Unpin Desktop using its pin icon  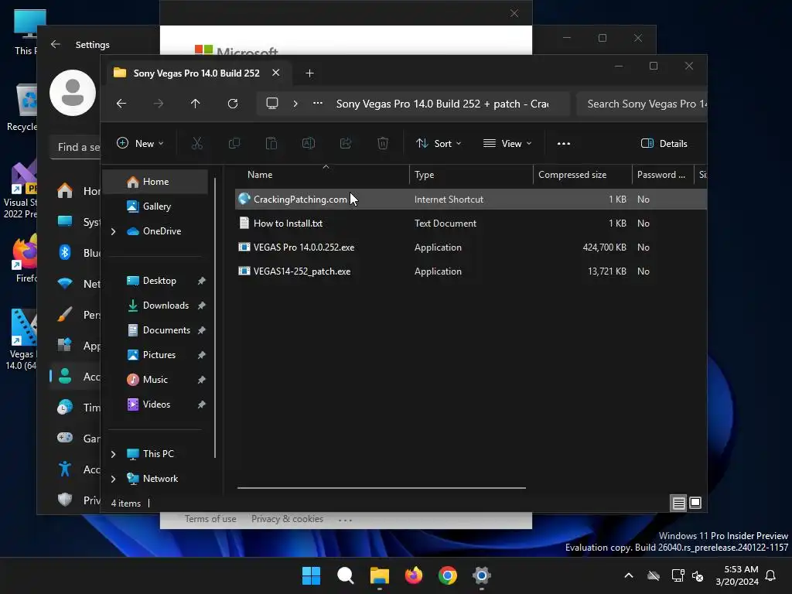(x=202, y=281)
